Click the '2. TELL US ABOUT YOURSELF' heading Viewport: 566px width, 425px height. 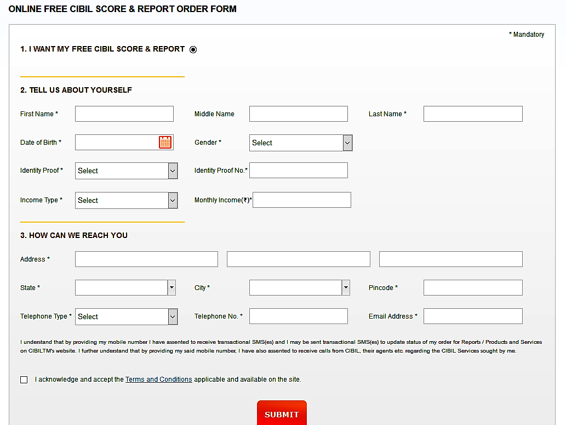point(76,90)
